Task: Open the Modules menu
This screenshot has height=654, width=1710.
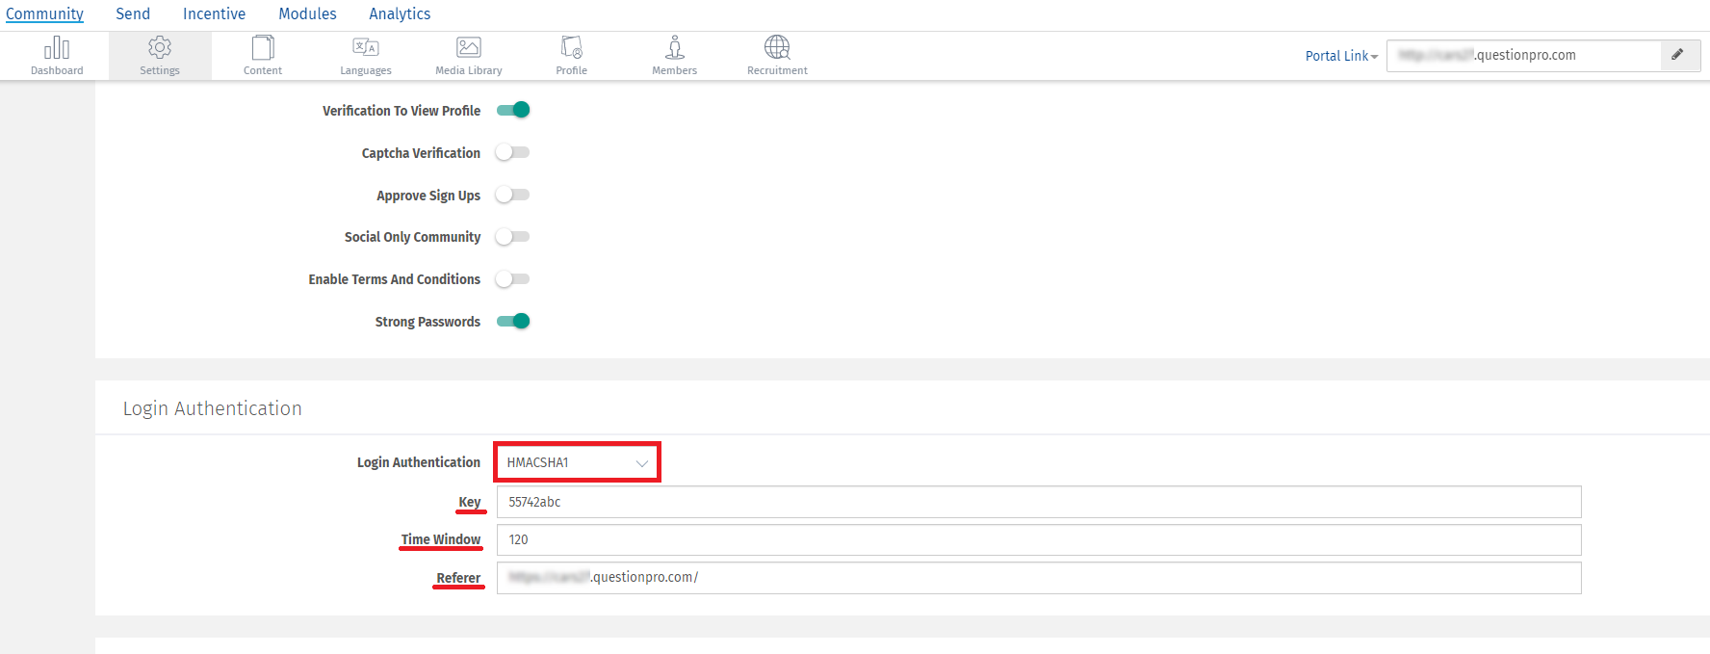Action: 307,13
